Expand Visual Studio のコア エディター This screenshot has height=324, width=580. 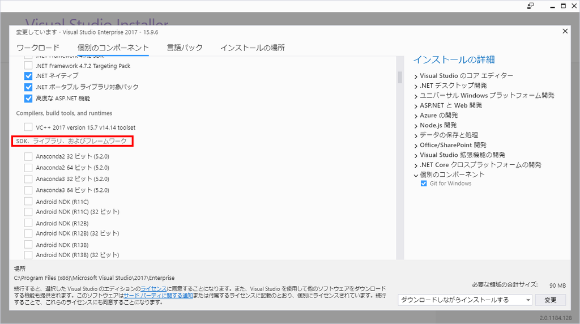416,76
